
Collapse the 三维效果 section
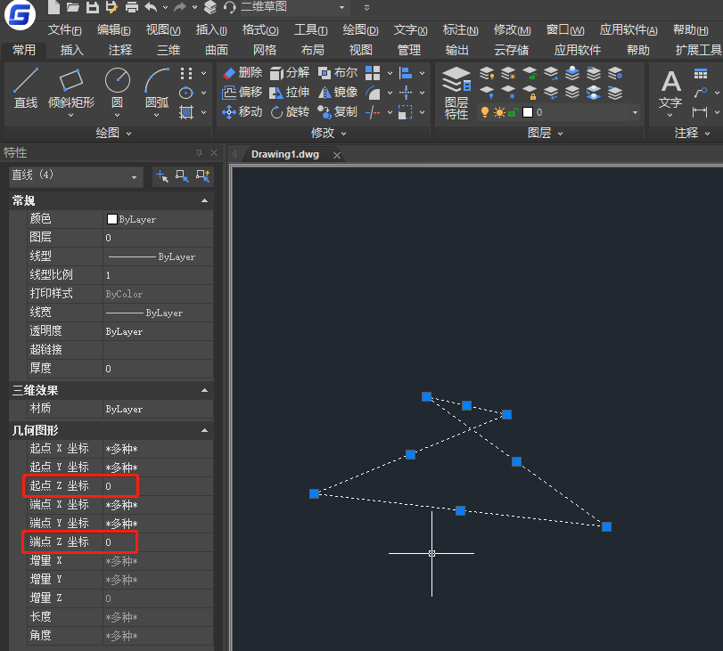click(205, 390)
